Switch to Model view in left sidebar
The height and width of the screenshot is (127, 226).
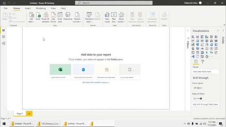[x=4, y=43]
